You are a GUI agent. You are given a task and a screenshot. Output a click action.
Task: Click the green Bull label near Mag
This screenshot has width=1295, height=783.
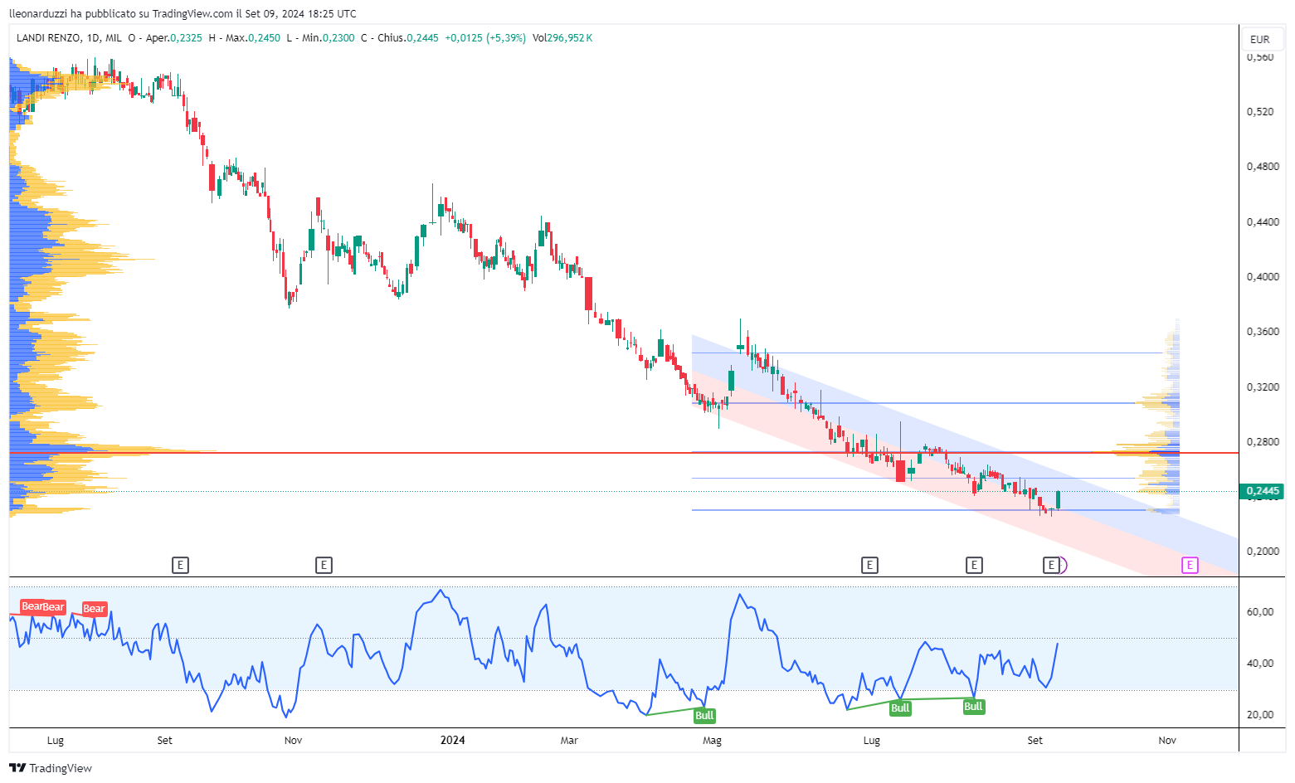(704, 716)
